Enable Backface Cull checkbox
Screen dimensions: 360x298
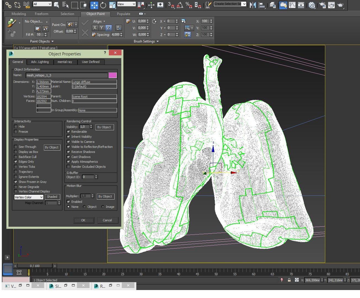tap(16, 157)
